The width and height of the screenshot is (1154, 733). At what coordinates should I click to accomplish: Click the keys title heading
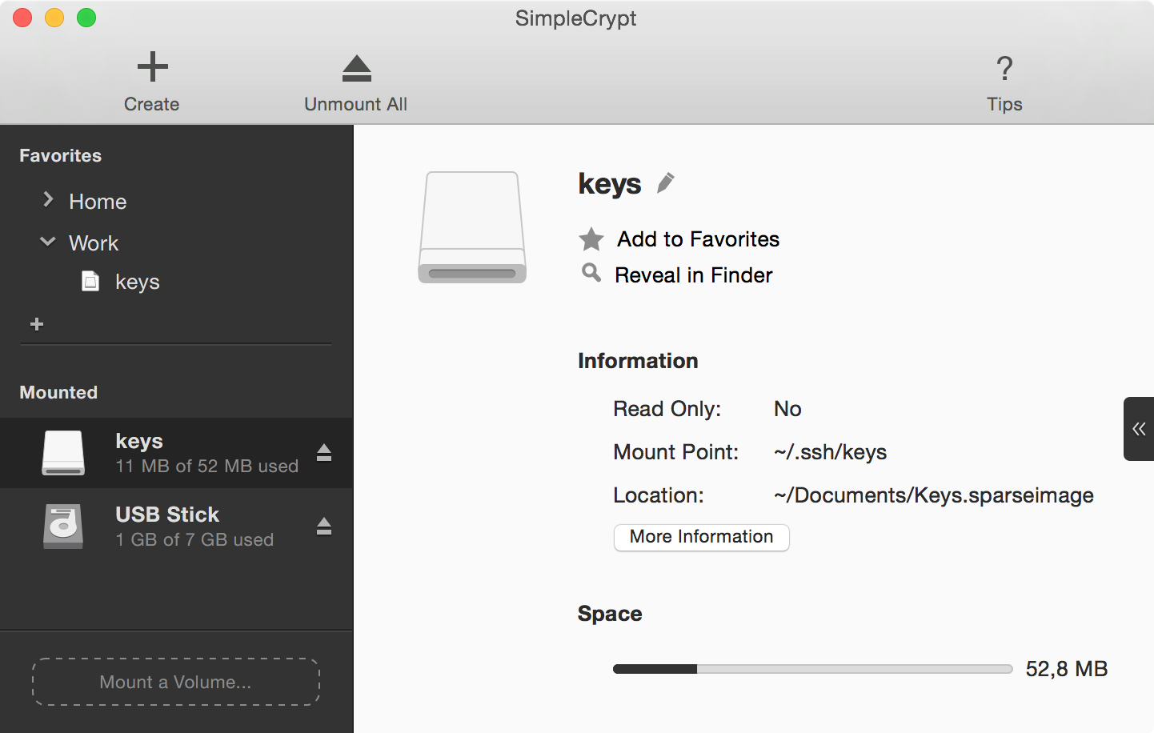pos(610,184)
